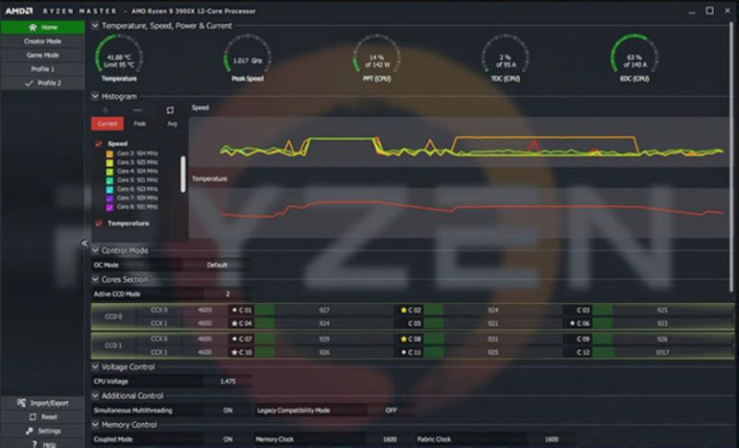Select the Peak histogram button
This screenshot has height=448, width=739.
pos(139,124)
